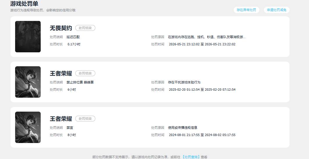This screenshot has width=309, height=159.
Task: Click the 8小时 duration value
Action: pyautogui.click(x=72, y=135)
